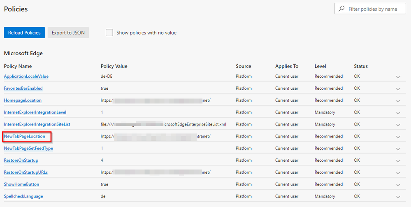Select value de in SpellcheckLanguage row
The height and width of the screenshot is (207, 411).
(103, 196)
